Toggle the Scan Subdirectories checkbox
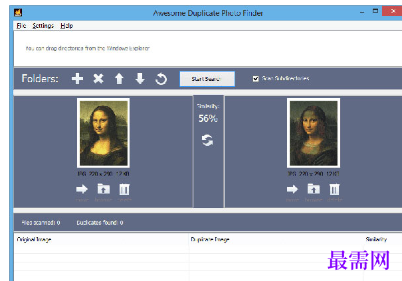This screenshot has width=402, height=281. [x=256, y=78]
